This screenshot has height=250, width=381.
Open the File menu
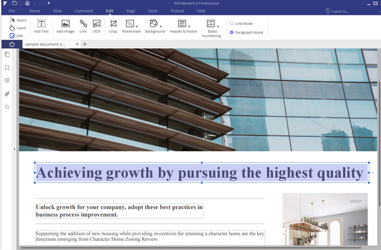click(x=12, y=11)
